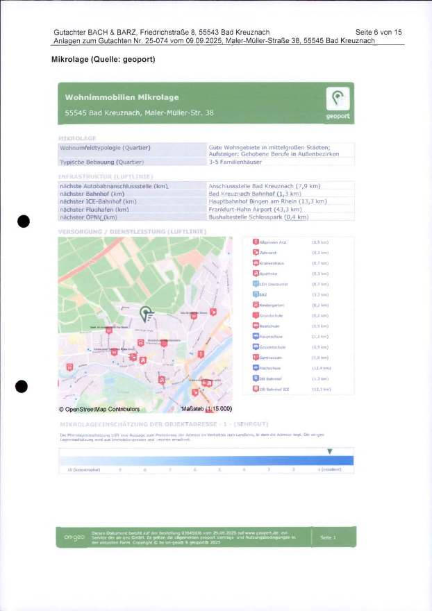
Task: Click the Krankenhaus legend icon
Action: [256, 263]
